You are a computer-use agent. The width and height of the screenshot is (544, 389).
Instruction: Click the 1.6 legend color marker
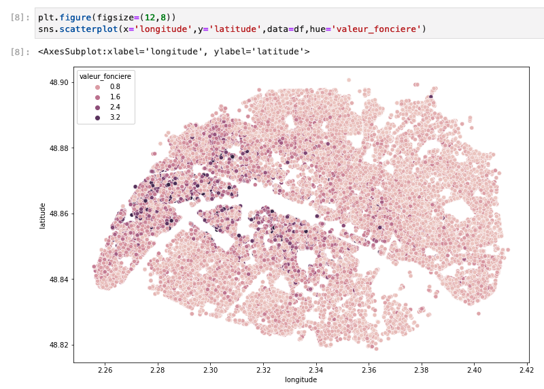coord(97,97)
